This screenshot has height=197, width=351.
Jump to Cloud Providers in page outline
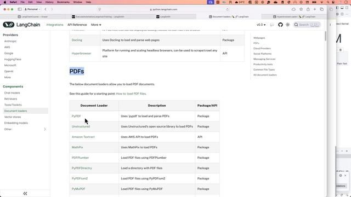coord(262,49)
